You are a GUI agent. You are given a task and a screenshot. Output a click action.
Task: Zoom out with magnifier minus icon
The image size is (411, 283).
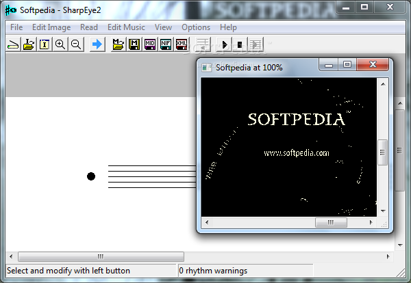(x=76, y=44)
